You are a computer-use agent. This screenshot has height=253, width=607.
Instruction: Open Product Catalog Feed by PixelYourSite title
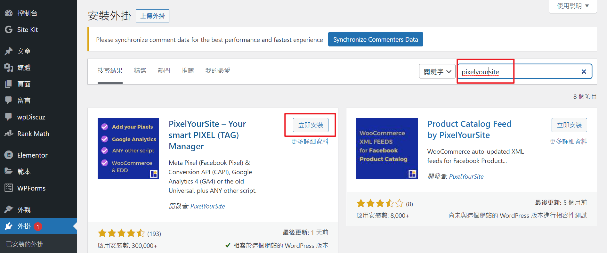pyautogui.click(x=469, y=129)
